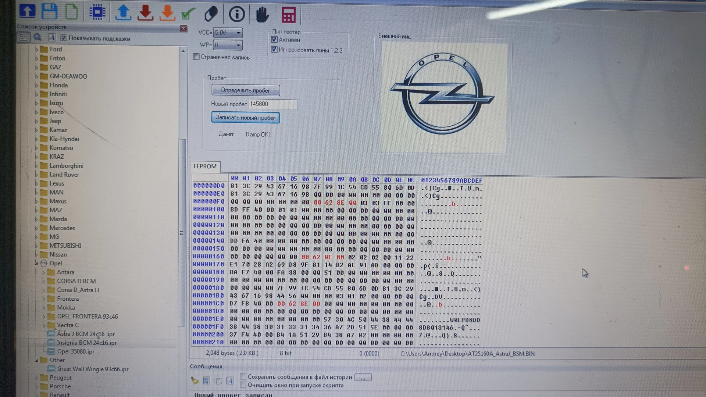Expand the CORSA D BCM folder

click(44, 281)
